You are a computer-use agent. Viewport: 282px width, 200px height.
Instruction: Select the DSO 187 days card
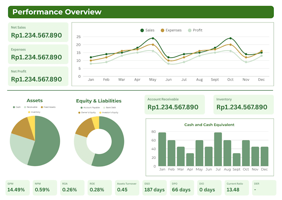click(155, 188)
